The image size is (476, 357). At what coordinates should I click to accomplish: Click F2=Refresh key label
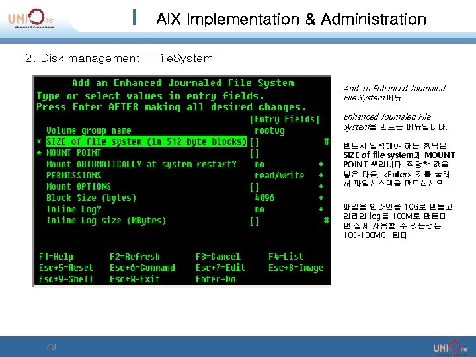coord(134,257)
